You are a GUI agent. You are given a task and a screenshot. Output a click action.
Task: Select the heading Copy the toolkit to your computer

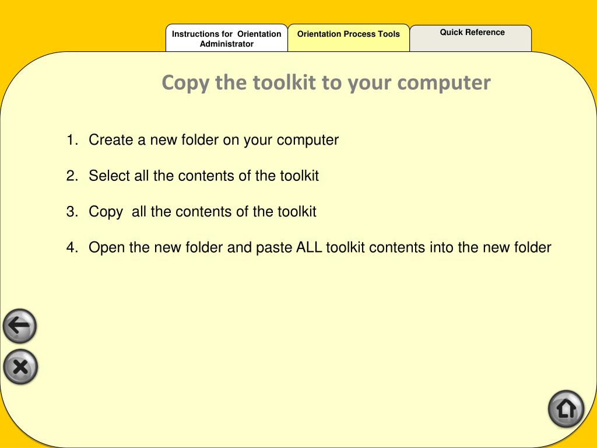[326, 83]
